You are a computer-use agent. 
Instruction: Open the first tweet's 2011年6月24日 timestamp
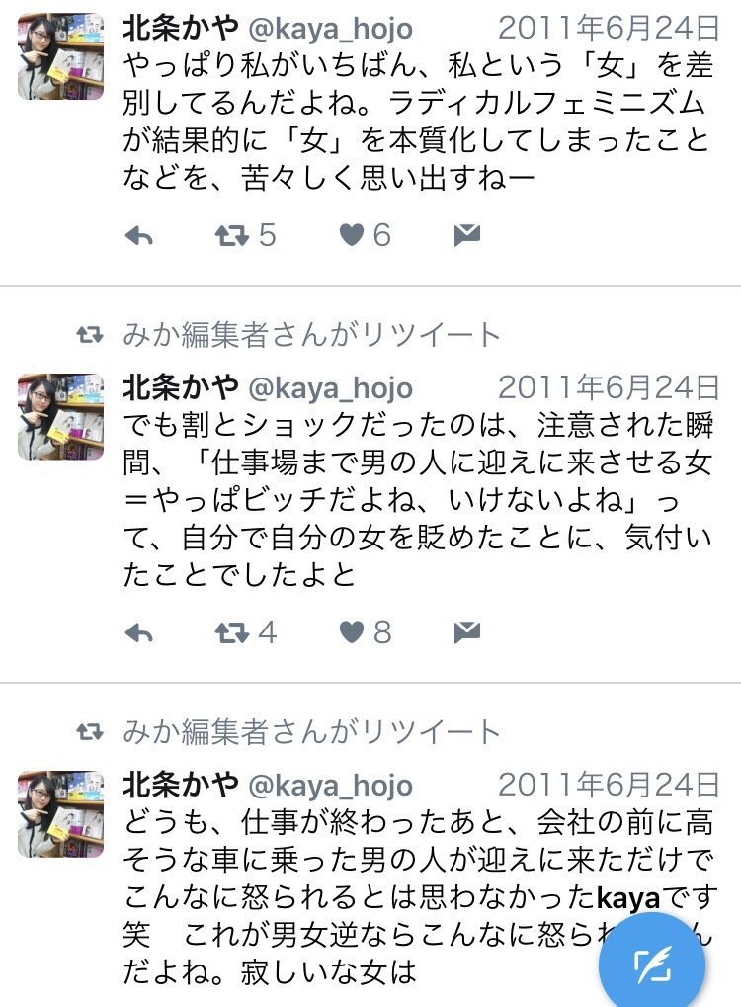point(609,29)
